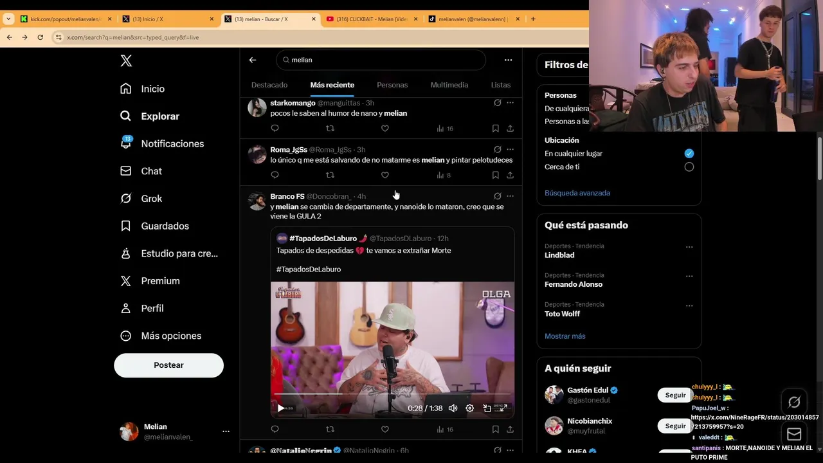This screenshot has height=463, width=823.
Task: Select En cualquier lugar location option
Action: click(x=689, y=154)
